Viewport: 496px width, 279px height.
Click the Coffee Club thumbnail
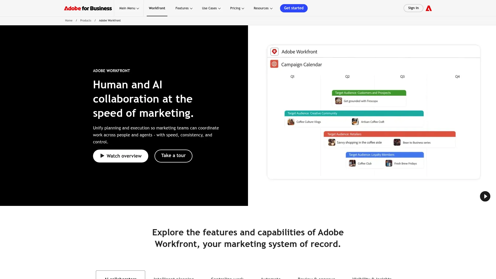coord(352,163)
